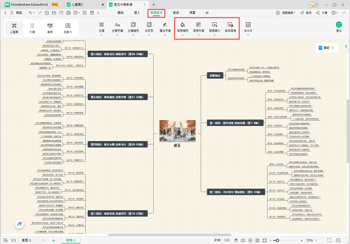Open the 筆記 notes panel button
Image resolution: width=350 pixels, height=244 pixels.
point(326,48)
